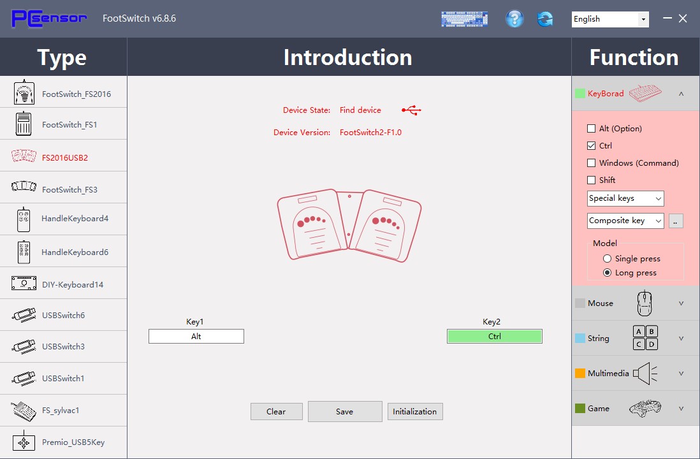Expand the Game section chevron
The width and height of the screenshot is (700, 459).
point(682,408)
